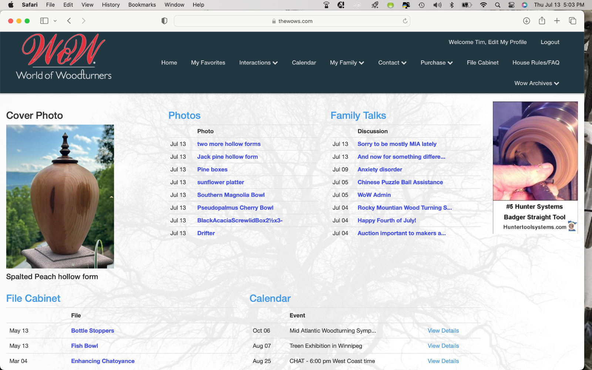Click the Bluetooth menu bar icon
Viewport: 592px width, 370px height.
tap(452, 5)
